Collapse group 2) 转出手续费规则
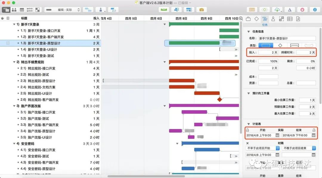 click(x=14, y=62)
